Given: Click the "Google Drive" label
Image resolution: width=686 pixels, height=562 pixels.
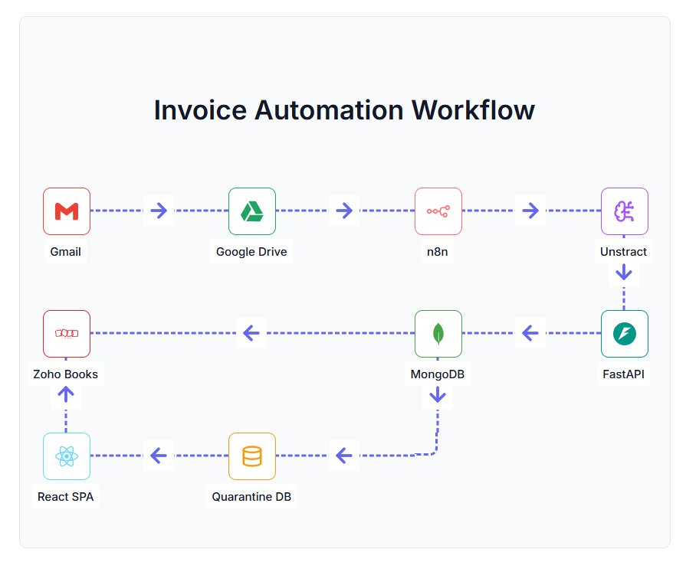Looking at the screenshot, I should [x=251, y=252].
